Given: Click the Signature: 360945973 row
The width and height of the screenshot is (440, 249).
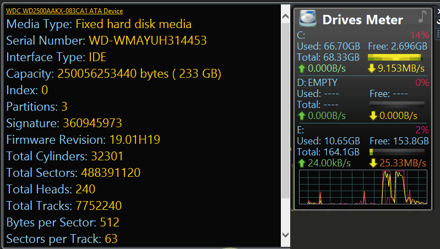Looking at the screenshot, I should (x=64, y=123).
